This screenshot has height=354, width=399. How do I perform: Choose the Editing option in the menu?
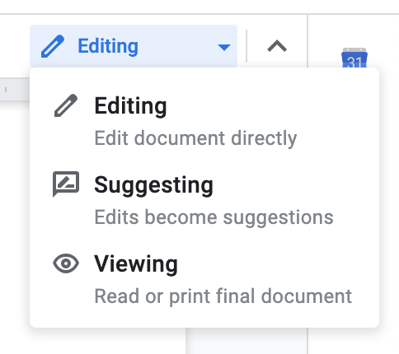(x=204, y=121)
